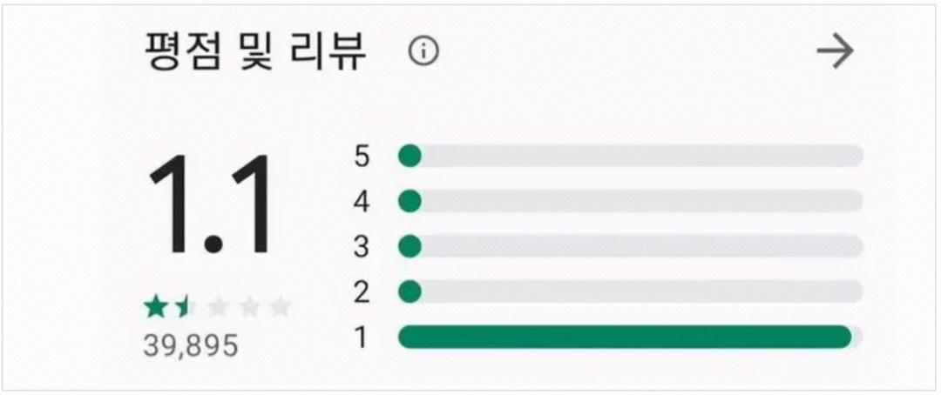Screen dimensions: 941x395
Task: Select the 2-star rating bar
Action: click(630, 291)
